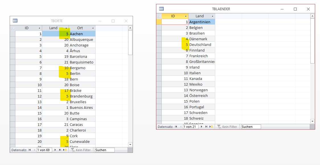Click TBORTE scrollbar up arrow
Image resolution: width=320 pixels, height=165 pixels.
click(x=130, y=28)
